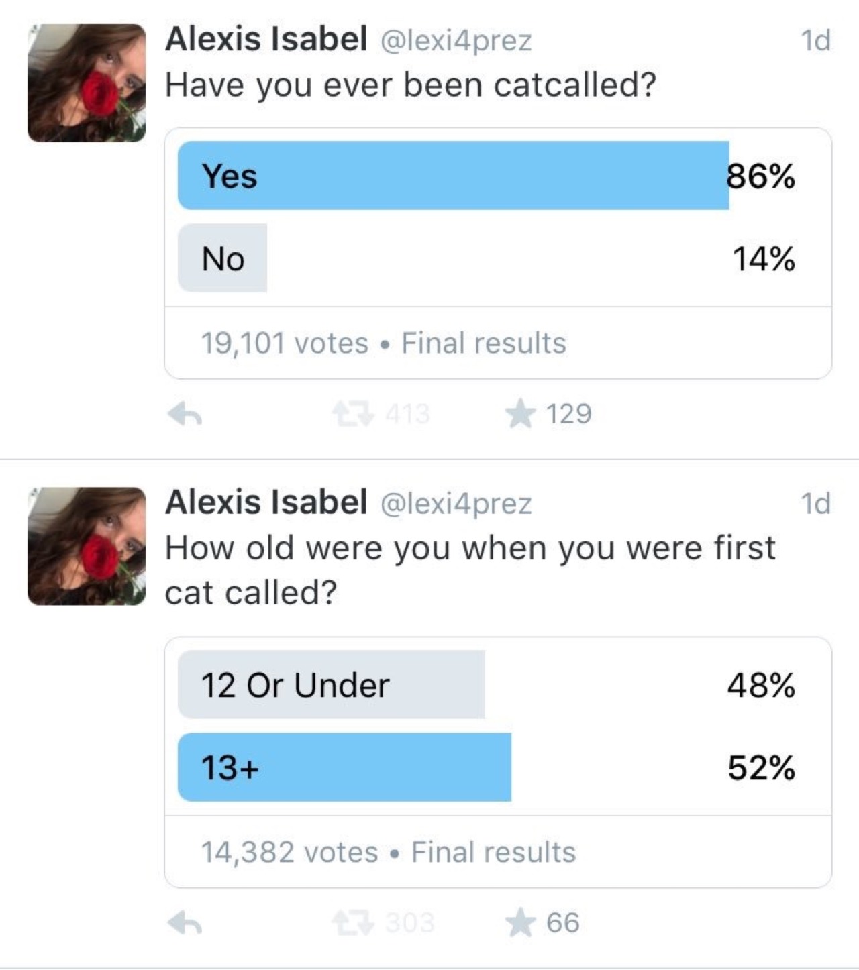Image resolution: width=859 pixels, height=970 pixels.
Task: Retweet the poll with 413 retweets
Action: (x=353, y=414)
